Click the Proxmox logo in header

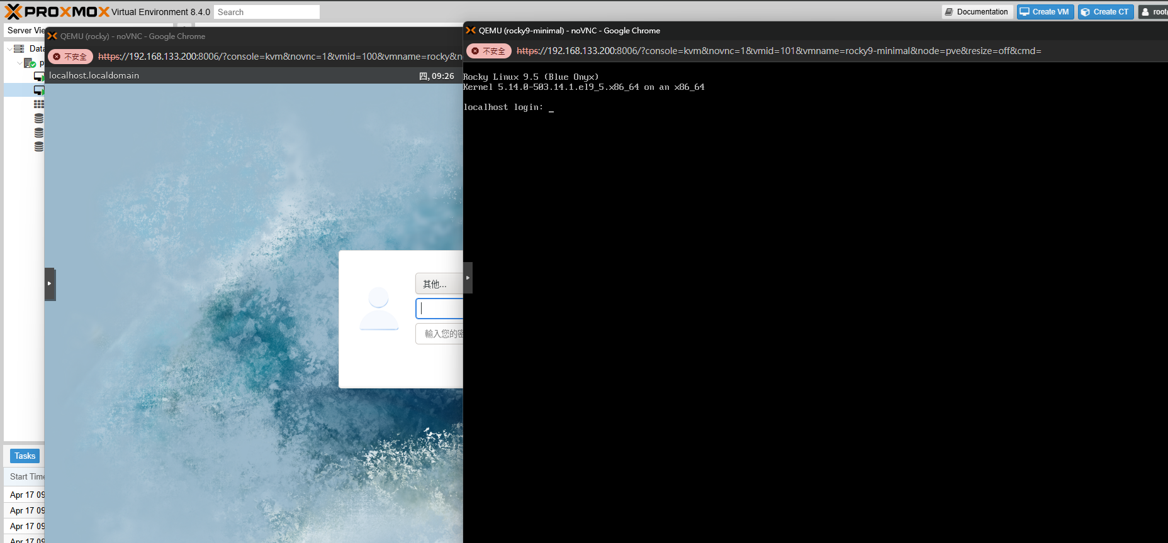[57, 12]
